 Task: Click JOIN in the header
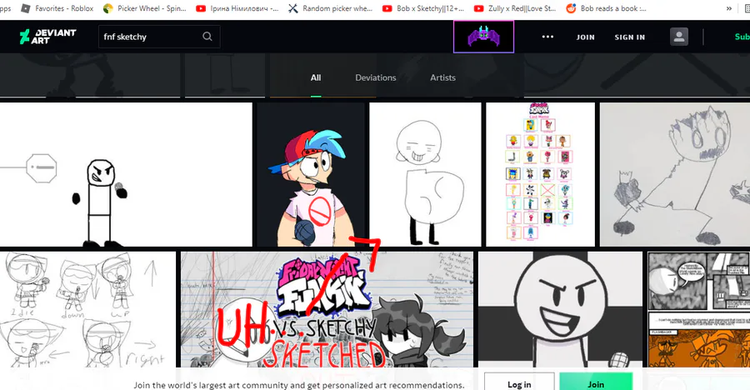586,37
